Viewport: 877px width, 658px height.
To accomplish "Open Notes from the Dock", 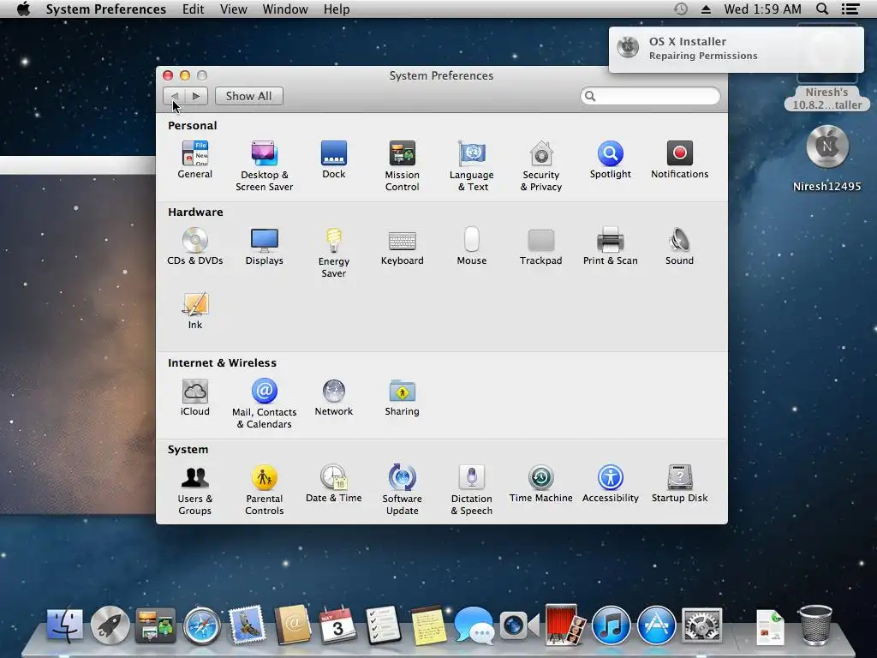I will [428, 625].
